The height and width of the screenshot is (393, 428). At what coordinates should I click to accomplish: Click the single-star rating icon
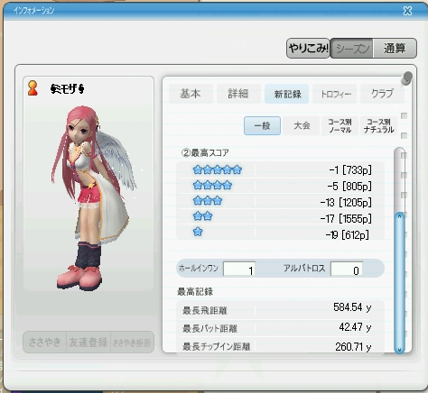[x=198, y=232]
